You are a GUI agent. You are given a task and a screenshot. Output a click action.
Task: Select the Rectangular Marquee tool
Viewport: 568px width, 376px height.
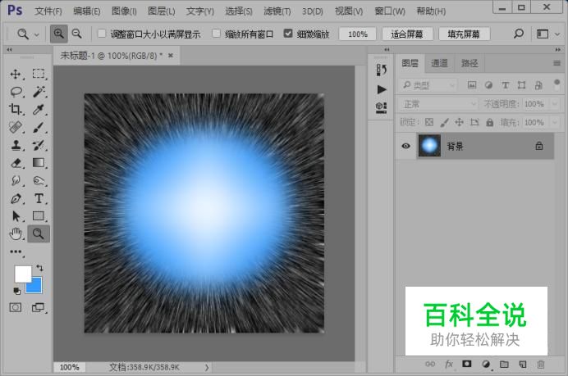39,74
